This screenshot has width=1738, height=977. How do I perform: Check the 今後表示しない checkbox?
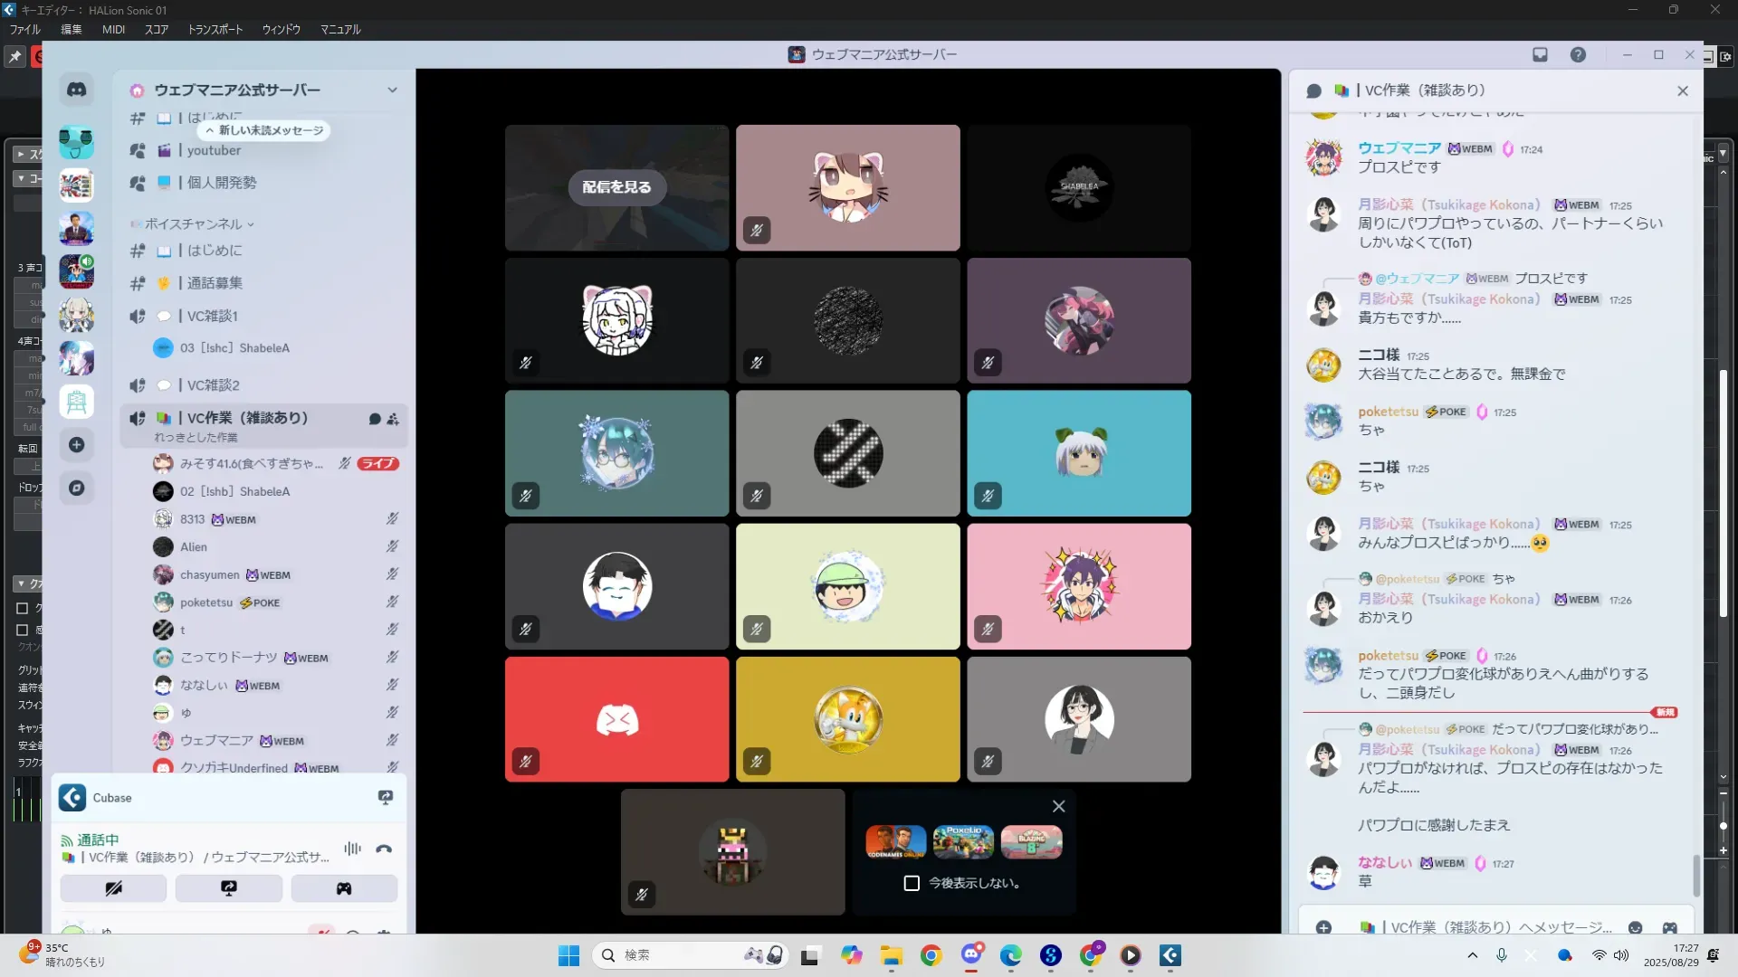(912, 883)
